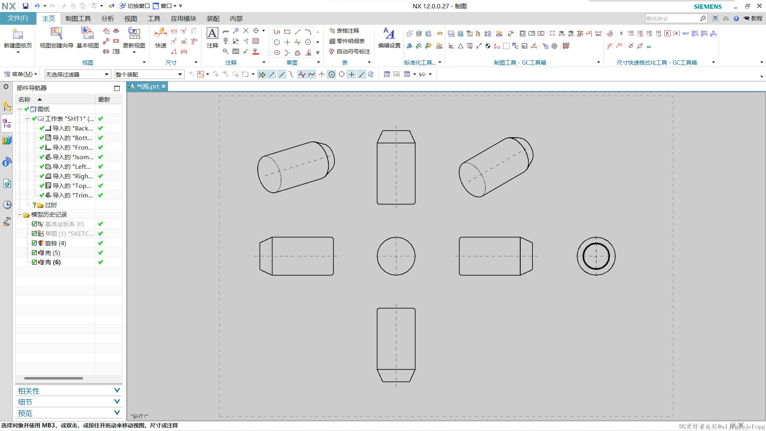Toggle checkbox for 草图 (1) SKETCH
Viewport: 766px width, 431px height.
34,233
